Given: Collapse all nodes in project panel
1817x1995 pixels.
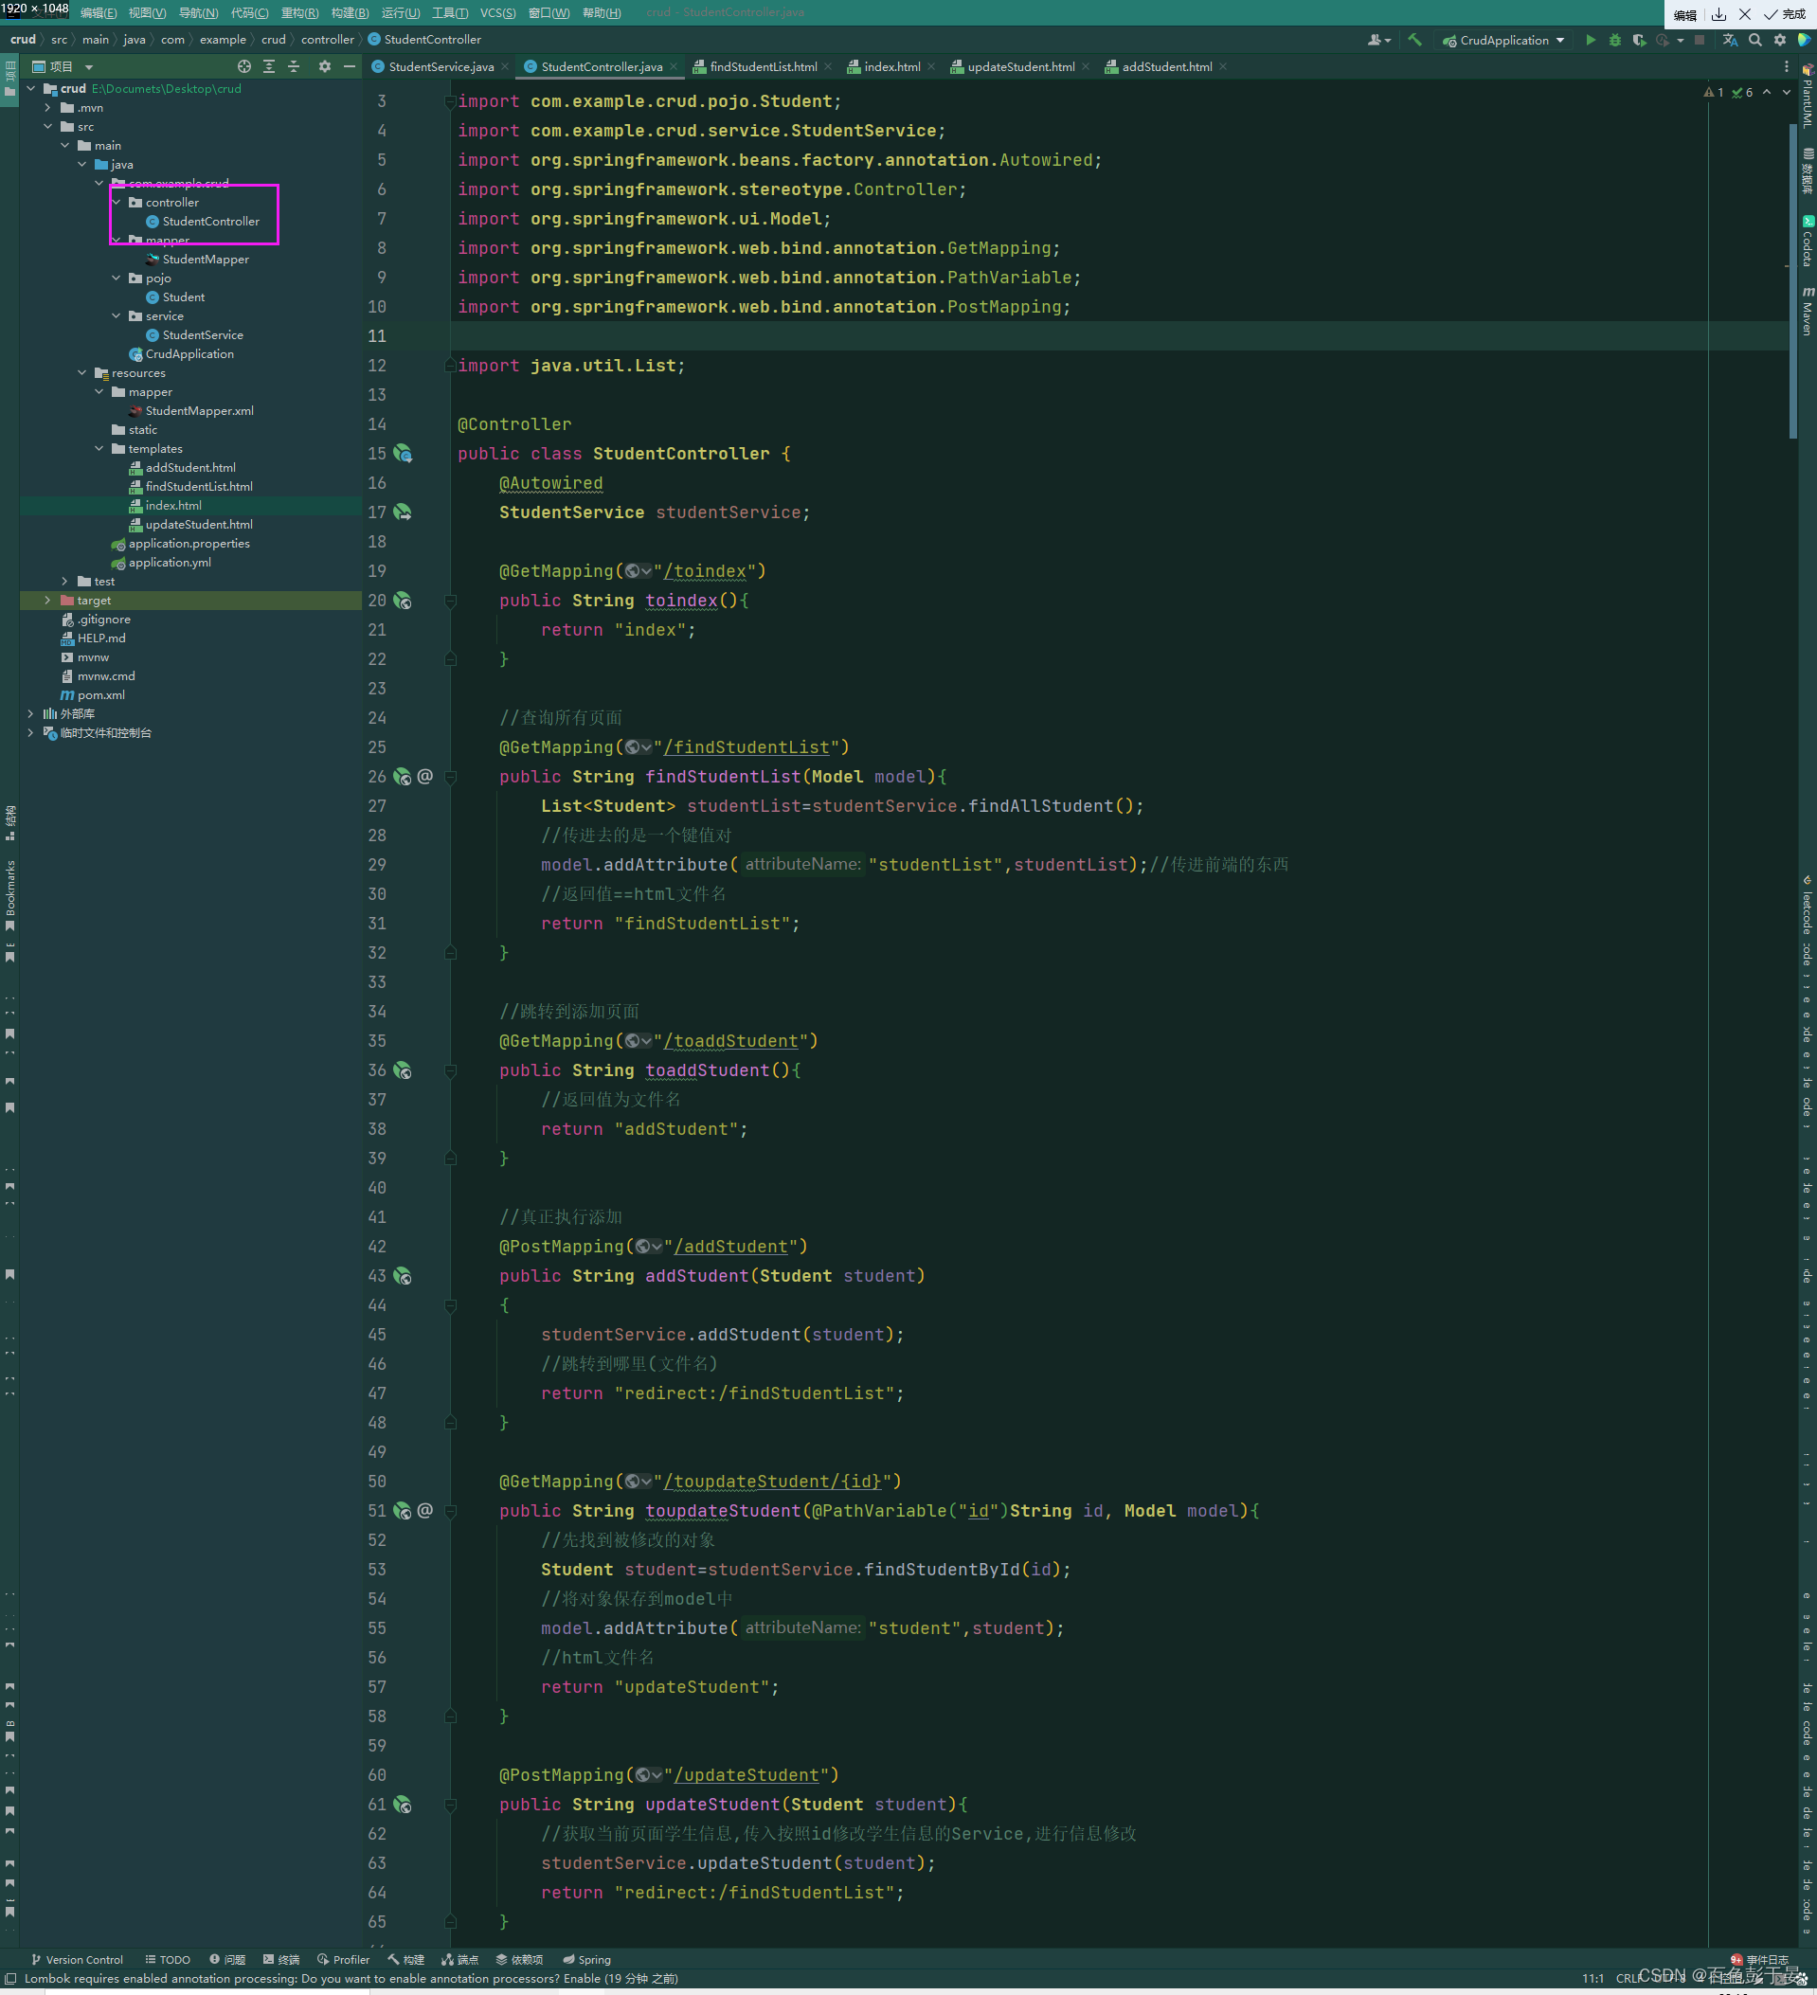Looking at the screenshot, I should click(x=294, y=66).
